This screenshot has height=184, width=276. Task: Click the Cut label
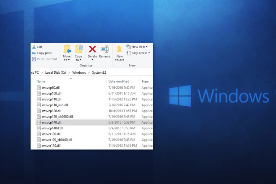pos(40,47)
